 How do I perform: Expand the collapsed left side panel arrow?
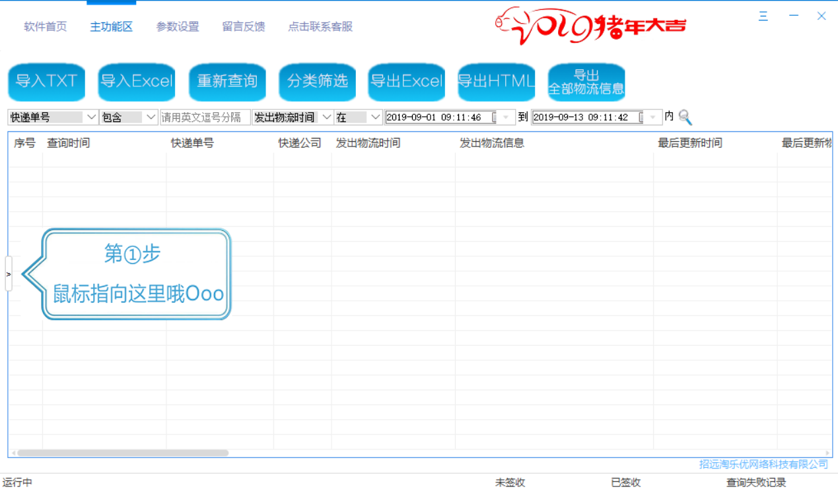tap(8, 273)
